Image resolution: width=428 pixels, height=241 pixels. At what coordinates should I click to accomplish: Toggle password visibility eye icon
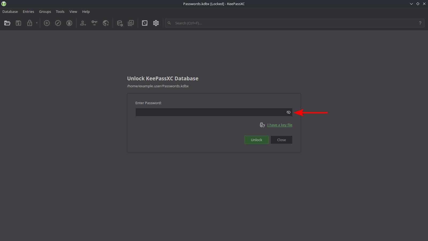[288, 112]
